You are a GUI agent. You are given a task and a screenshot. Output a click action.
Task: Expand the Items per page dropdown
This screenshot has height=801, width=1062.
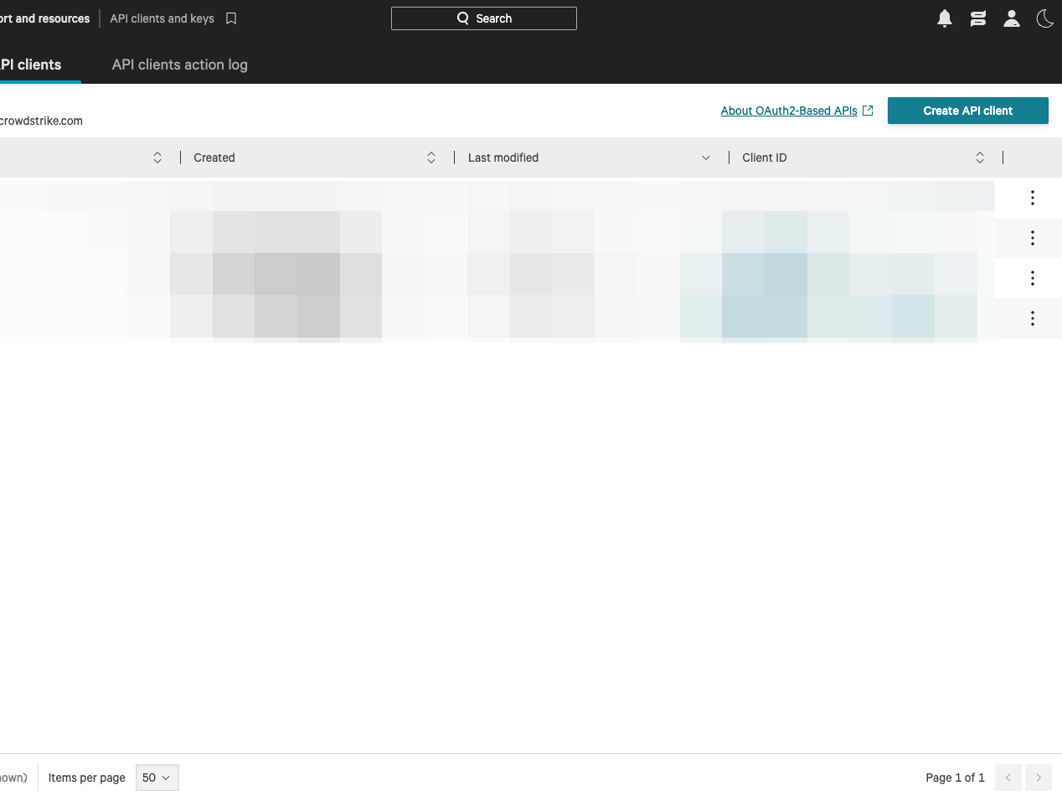pos(157,778)
